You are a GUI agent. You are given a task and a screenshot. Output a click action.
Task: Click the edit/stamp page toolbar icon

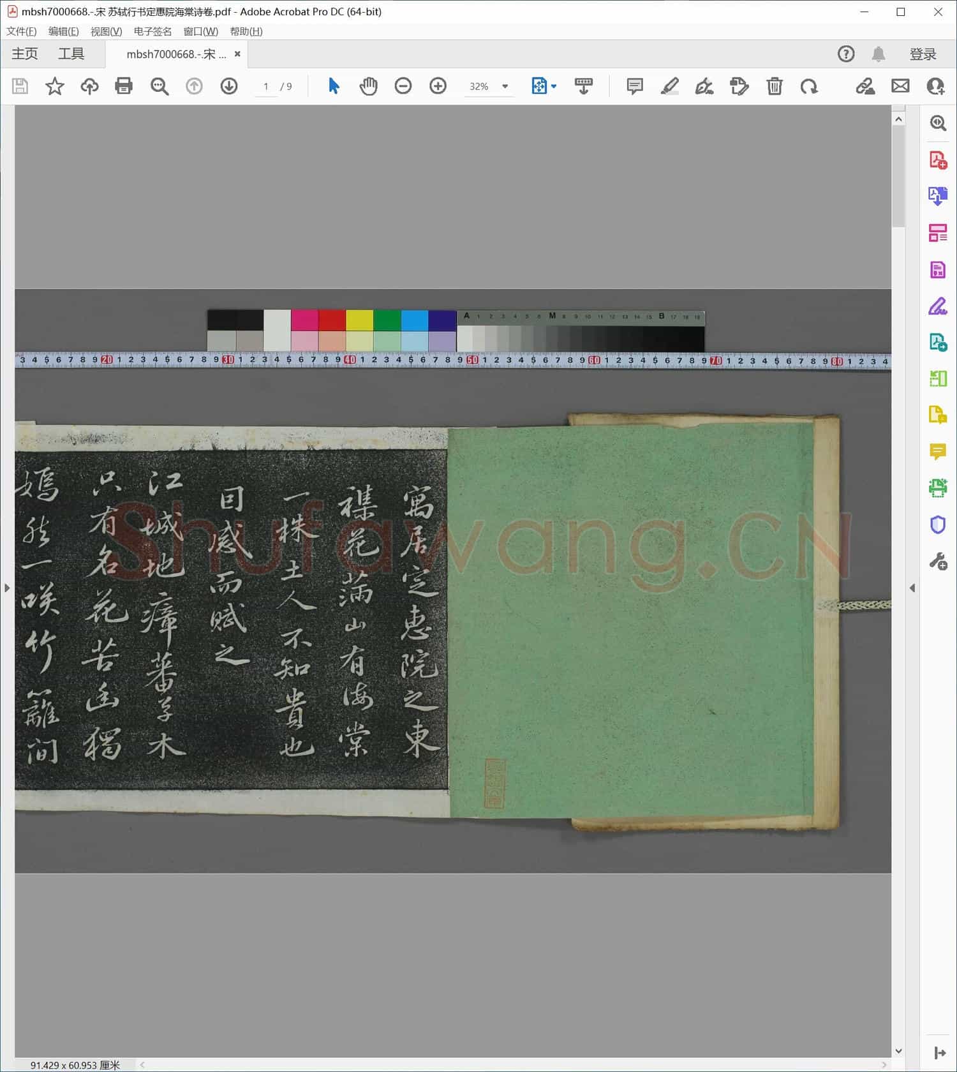[x=739, y=86]
